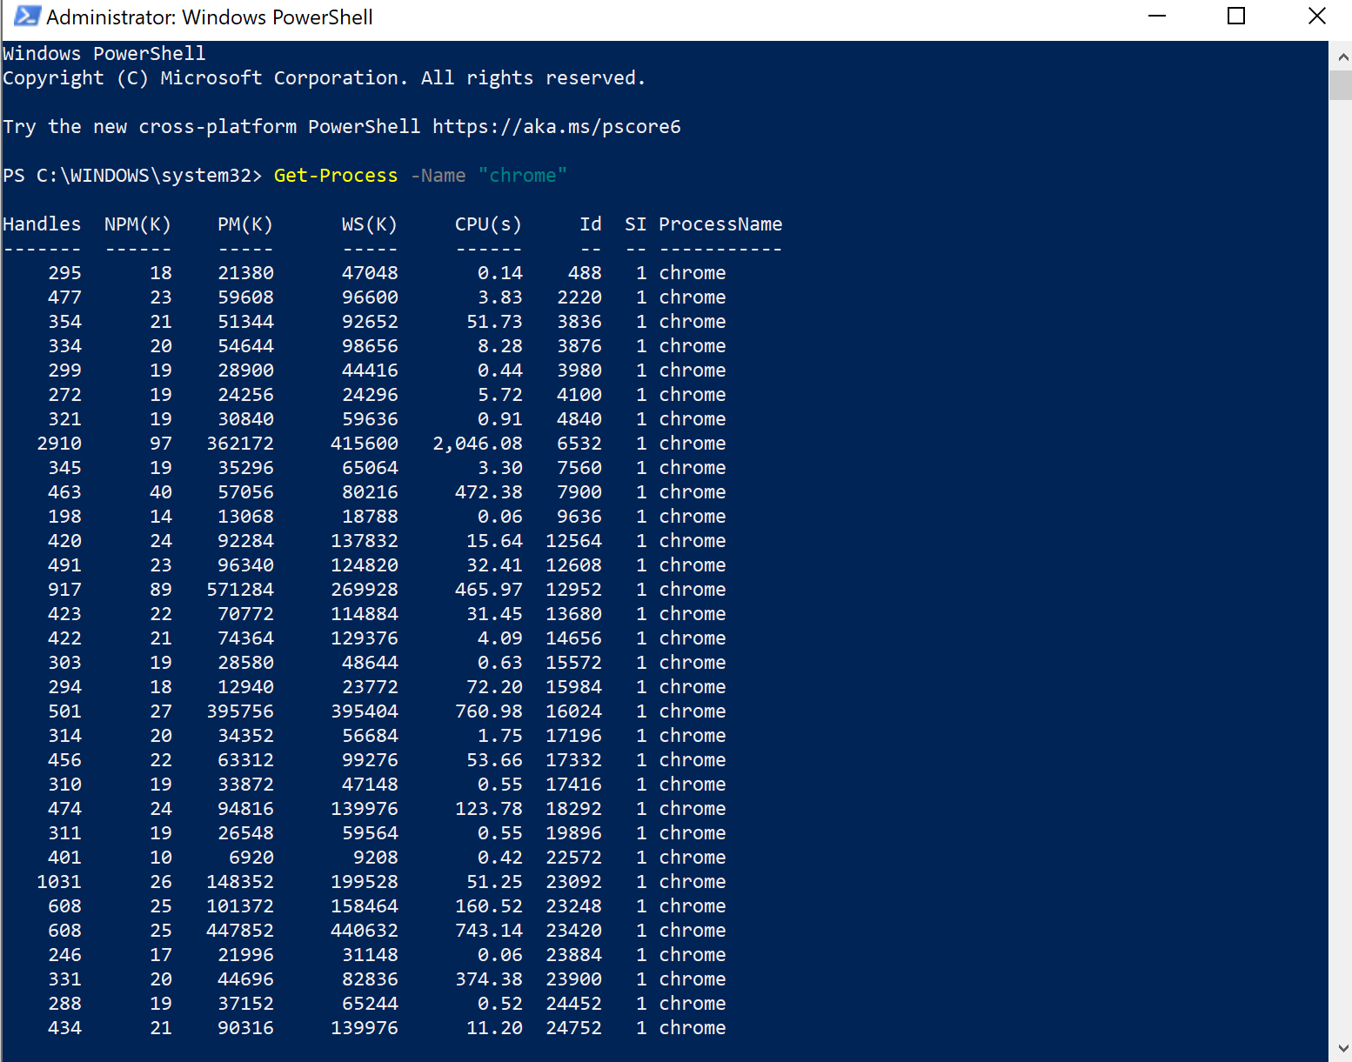
Task: Click process Id 7560
Action: coord(579,468)
